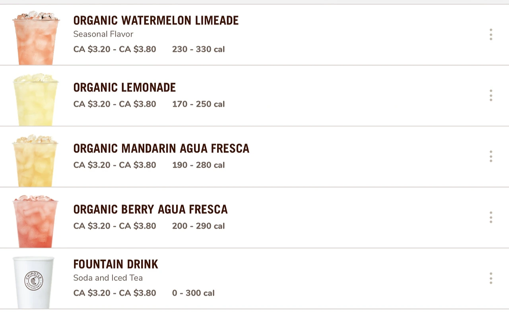This screenshot has height=313, width=509.
Task: Click the 0 - 300 cal label
Action: click(x=193, y=293)
